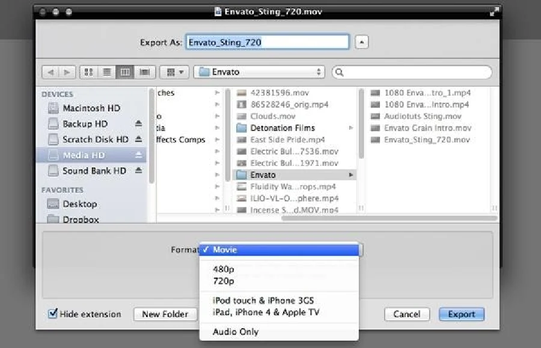Switch to Cover Flow view
Screen dimensions: 541x348
(144, 72)
